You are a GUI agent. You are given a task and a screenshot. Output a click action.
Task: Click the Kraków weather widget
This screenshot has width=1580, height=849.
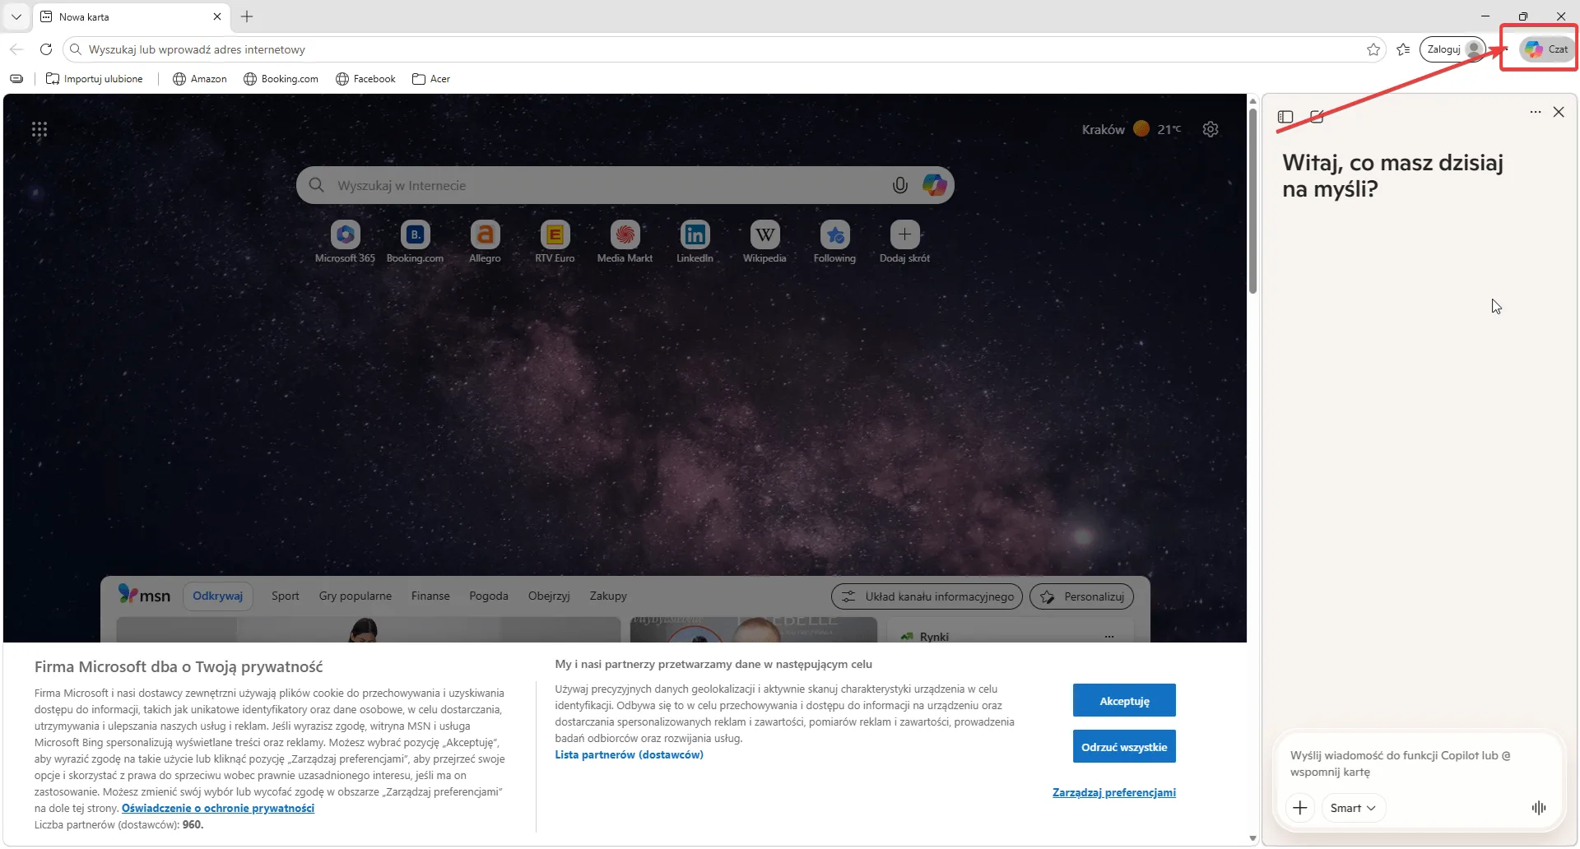pos(1132,129)
